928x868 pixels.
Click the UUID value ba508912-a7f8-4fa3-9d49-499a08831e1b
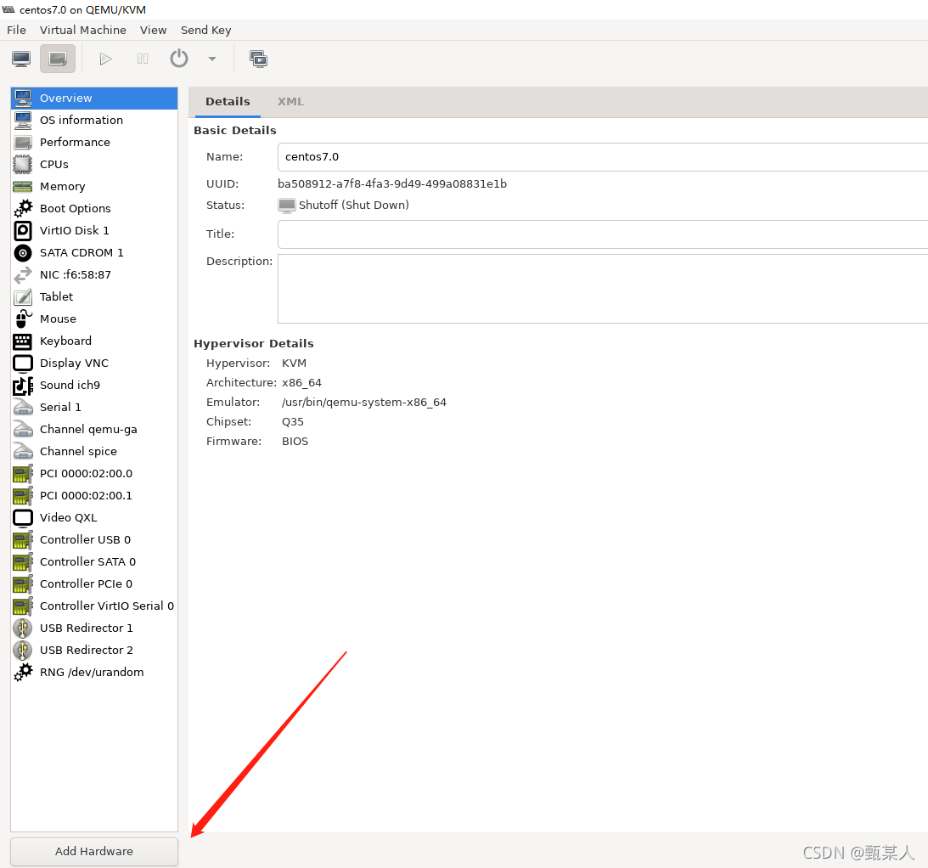coord(391,184)
